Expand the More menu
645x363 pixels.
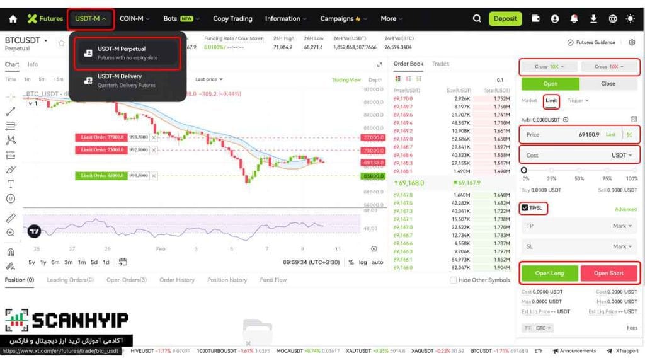coord(391,19)
